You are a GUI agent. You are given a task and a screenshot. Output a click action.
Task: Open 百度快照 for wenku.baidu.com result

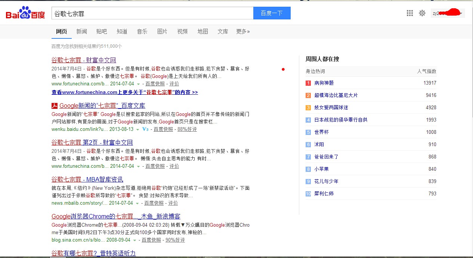click(163, 129)
